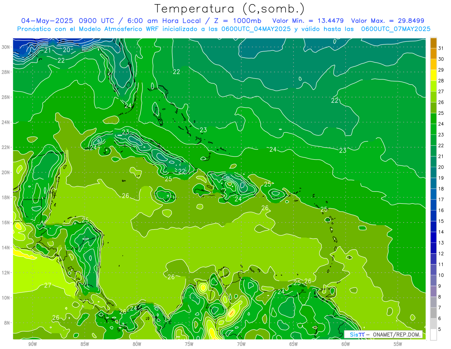Click the yellow colorbar swatch between 28 and 29

tap(433, 75)
